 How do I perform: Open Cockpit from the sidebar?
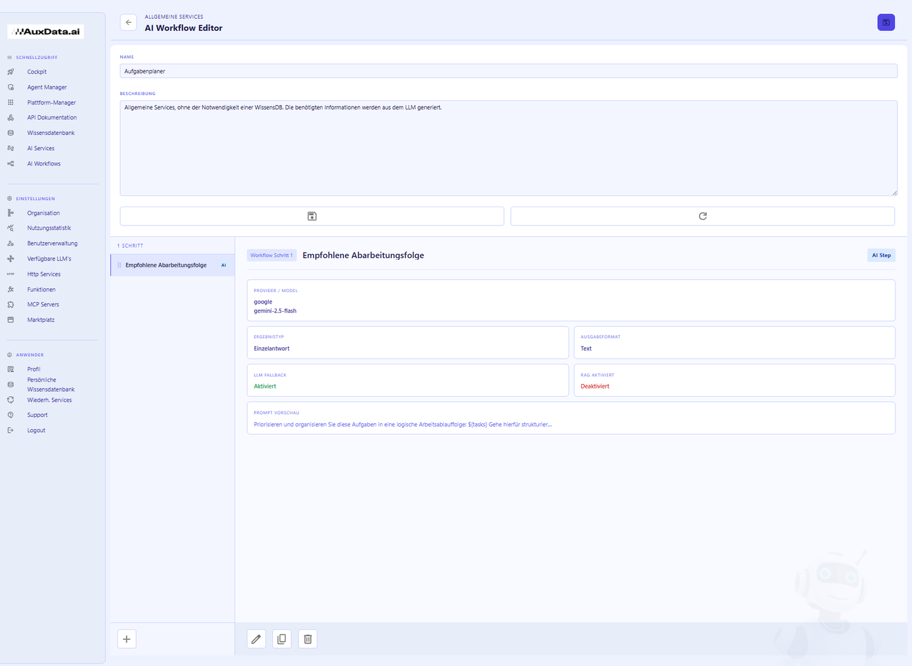point(37,72)
